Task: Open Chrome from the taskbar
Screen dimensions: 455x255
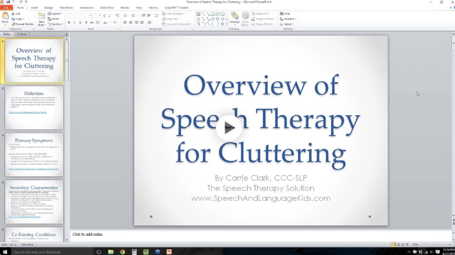Action: pyautogui.click(x=123, y=252)
